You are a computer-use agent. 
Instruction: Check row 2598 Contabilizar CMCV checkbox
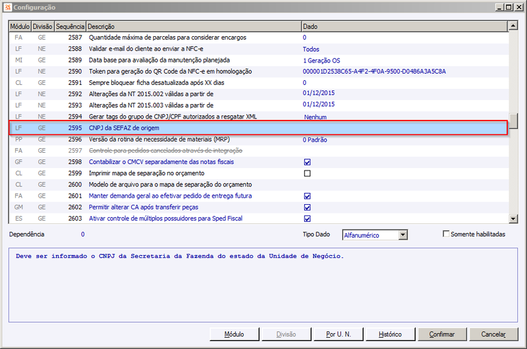point(307,162)
